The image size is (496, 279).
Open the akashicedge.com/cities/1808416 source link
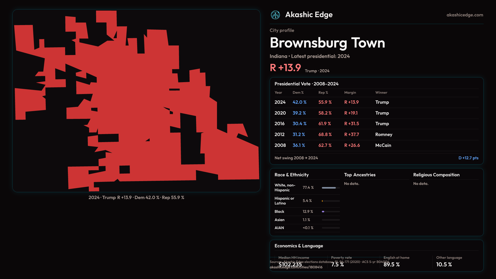click(296, 267)
